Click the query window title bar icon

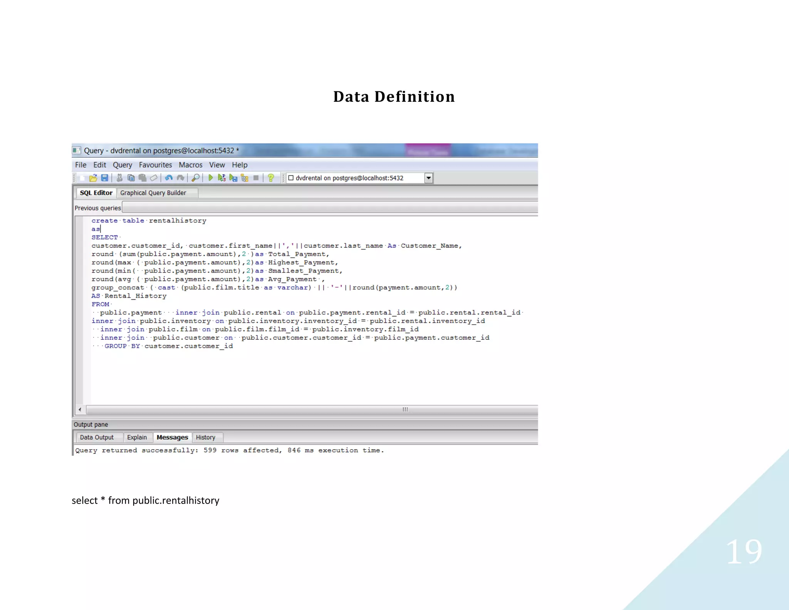pyautogui.click(x=77, y=150)
